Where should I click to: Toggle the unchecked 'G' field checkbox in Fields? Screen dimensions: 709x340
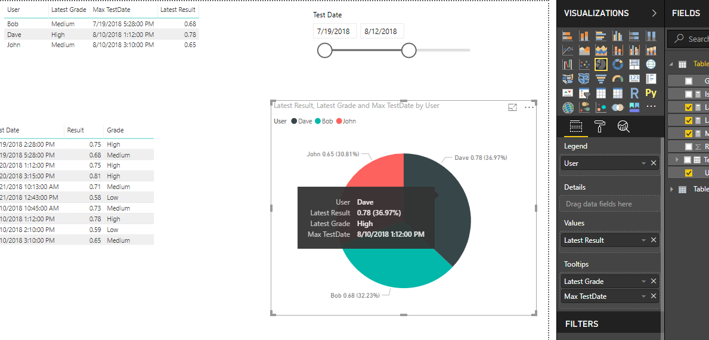tap(689, 81)
